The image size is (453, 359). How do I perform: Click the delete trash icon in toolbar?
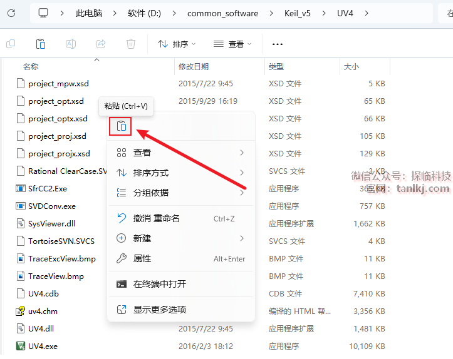[131, 44]
